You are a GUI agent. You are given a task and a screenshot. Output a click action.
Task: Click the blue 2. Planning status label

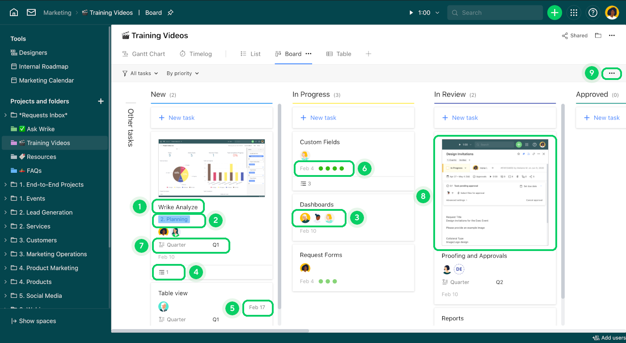coord(174,219)
